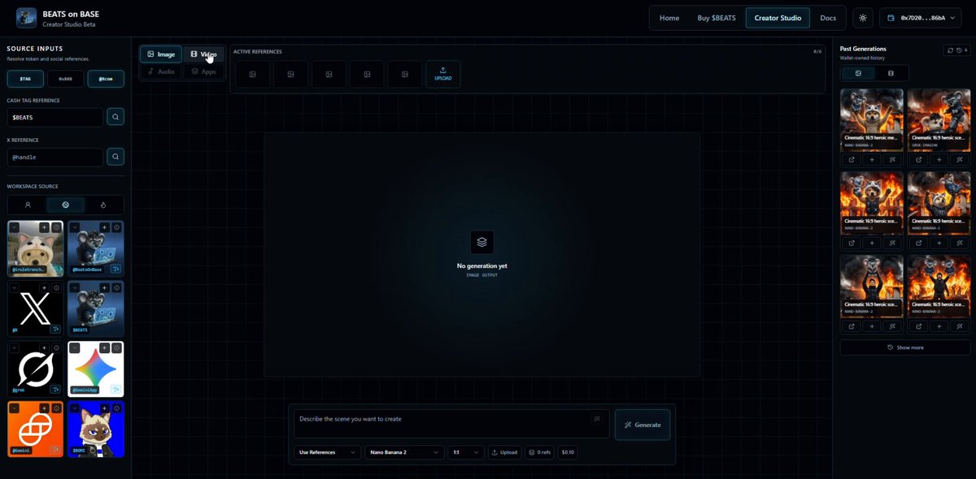Select the 0x888 source input toggle
976x479 pixels.
pyautogui.click(x=65, y=79)
